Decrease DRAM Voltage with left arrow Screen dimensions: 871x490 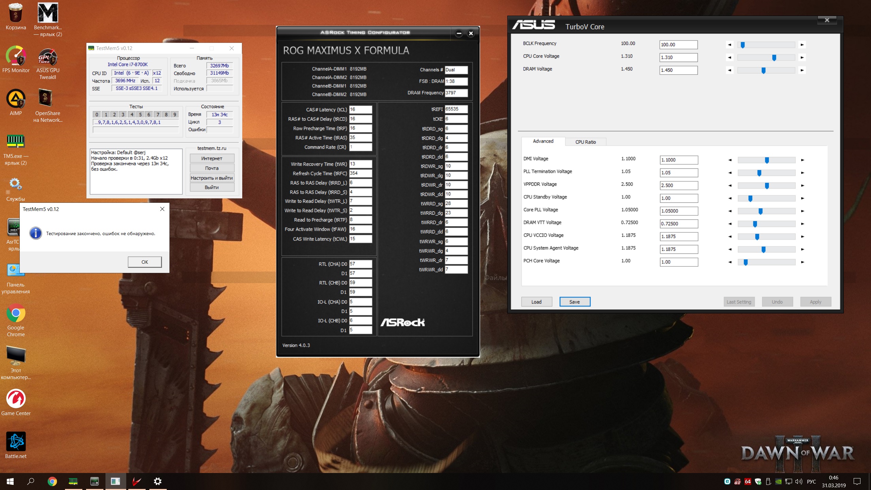pos(729,70)
